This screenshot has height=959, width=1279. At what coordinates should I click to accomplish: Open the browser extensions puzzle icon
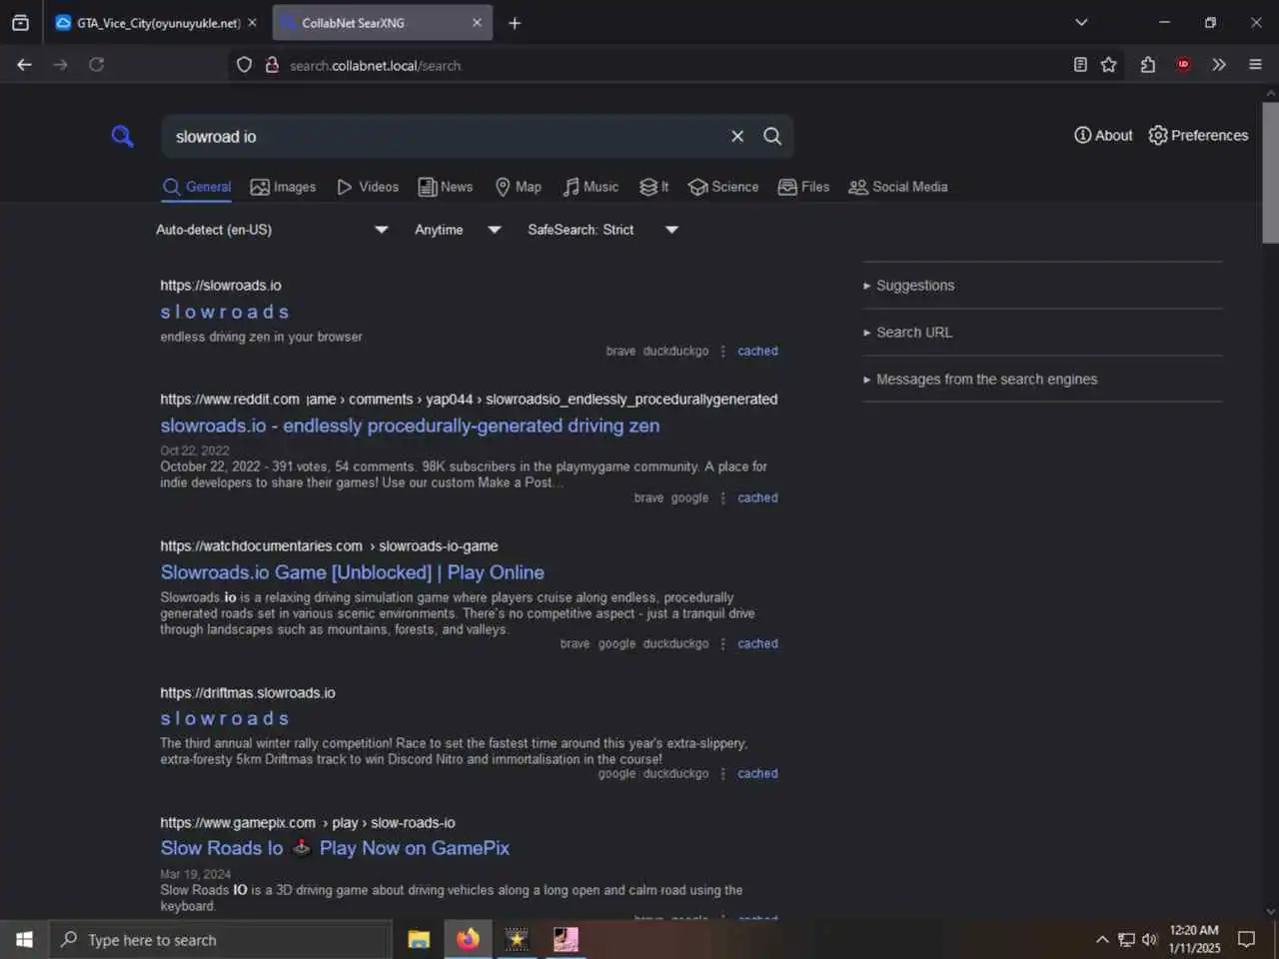tap(1148, 65)
